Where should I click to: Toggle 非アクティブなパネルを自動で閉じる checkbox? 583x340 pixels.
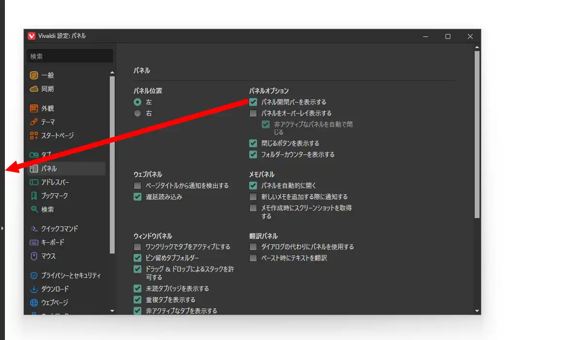[266, 124]
